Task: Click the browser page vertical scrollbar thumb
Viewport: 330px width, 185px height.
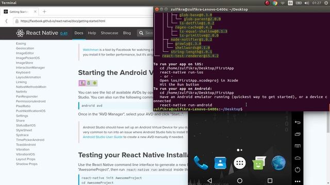Action: click(328, 122)
